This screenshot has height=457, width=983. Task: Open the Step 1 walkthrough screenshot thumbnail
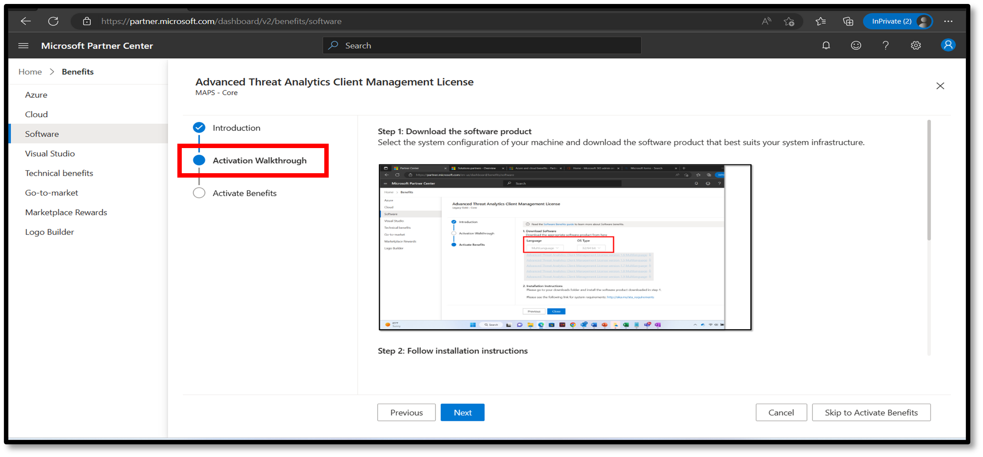[565, 247]
